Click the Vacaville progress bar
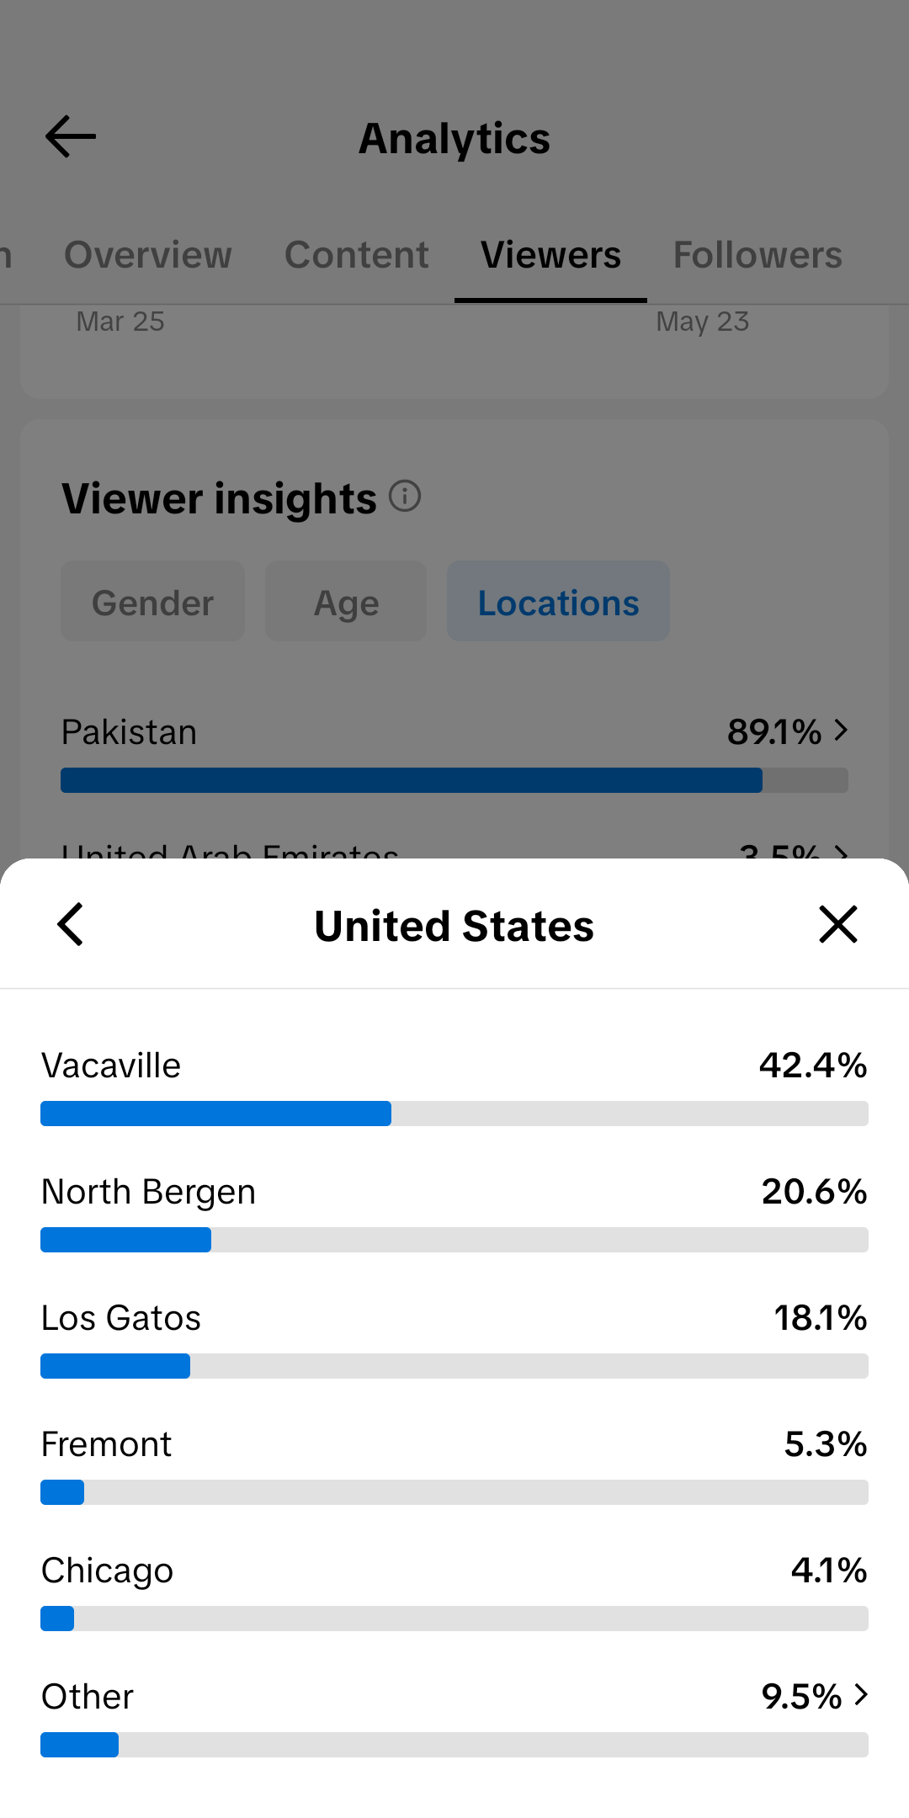The height and width of the screenshot is (1818, 909). click(454, 1114)
